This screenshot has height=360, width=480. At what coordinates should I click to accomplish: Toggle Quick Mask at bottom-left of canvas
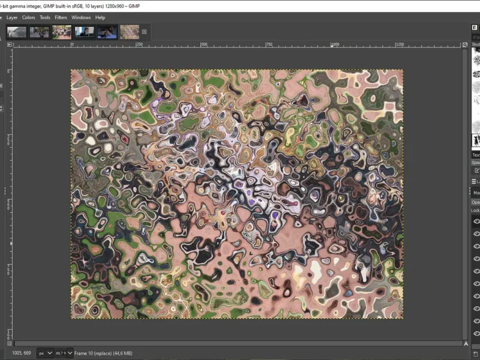click(10, 344)
